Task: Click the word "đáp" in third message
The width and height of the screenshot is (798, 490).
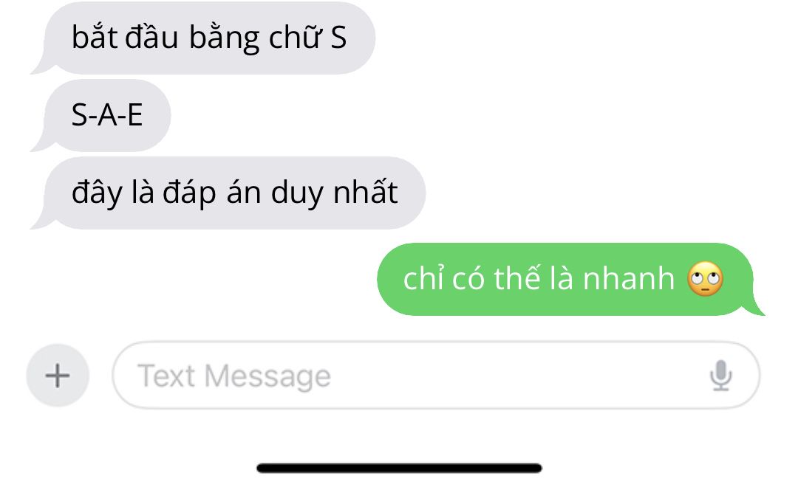Action: 189,193
